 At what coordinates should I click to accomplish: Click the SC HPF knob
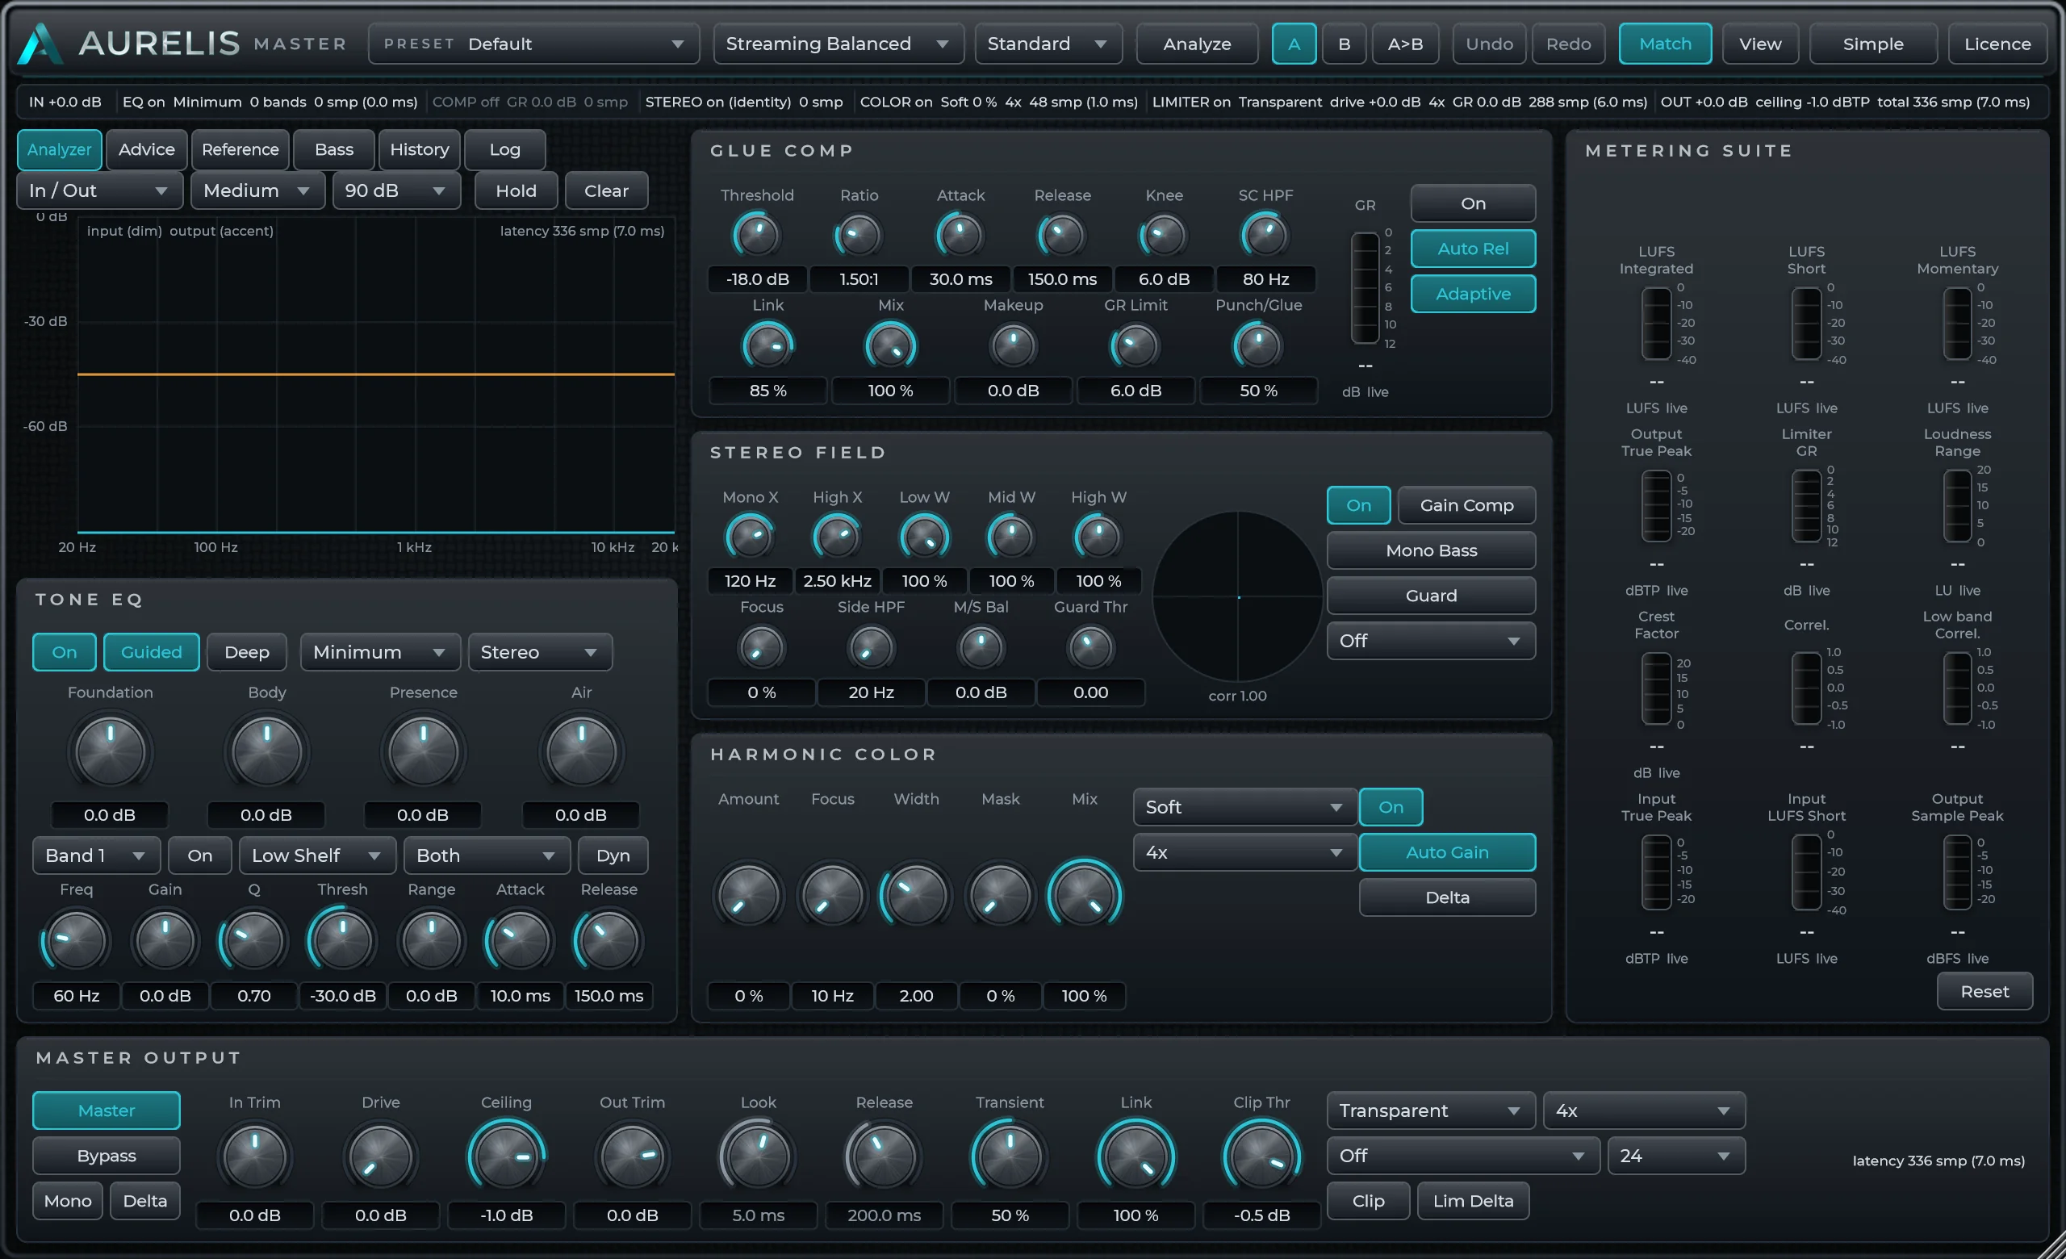(1265, 236)
